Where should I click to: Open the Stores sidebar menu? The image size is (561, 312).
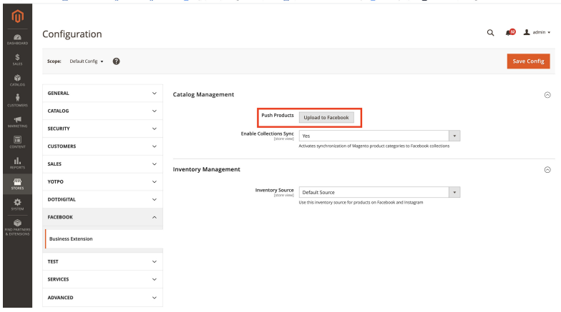point(17,184)
